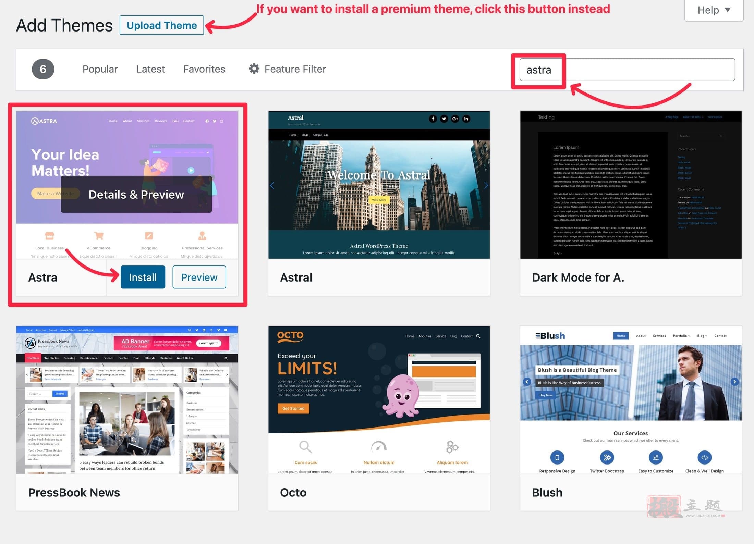754x544 pixels.
Task: Focus the theme search field containing astra
Action: [627, 70]
